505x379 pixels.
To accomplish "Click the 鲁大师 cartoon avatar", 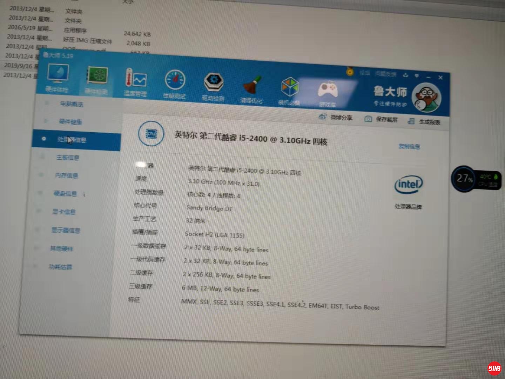I will 426,98.
